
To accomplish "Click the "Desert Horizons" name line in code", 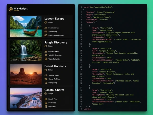I will [104, 72].
